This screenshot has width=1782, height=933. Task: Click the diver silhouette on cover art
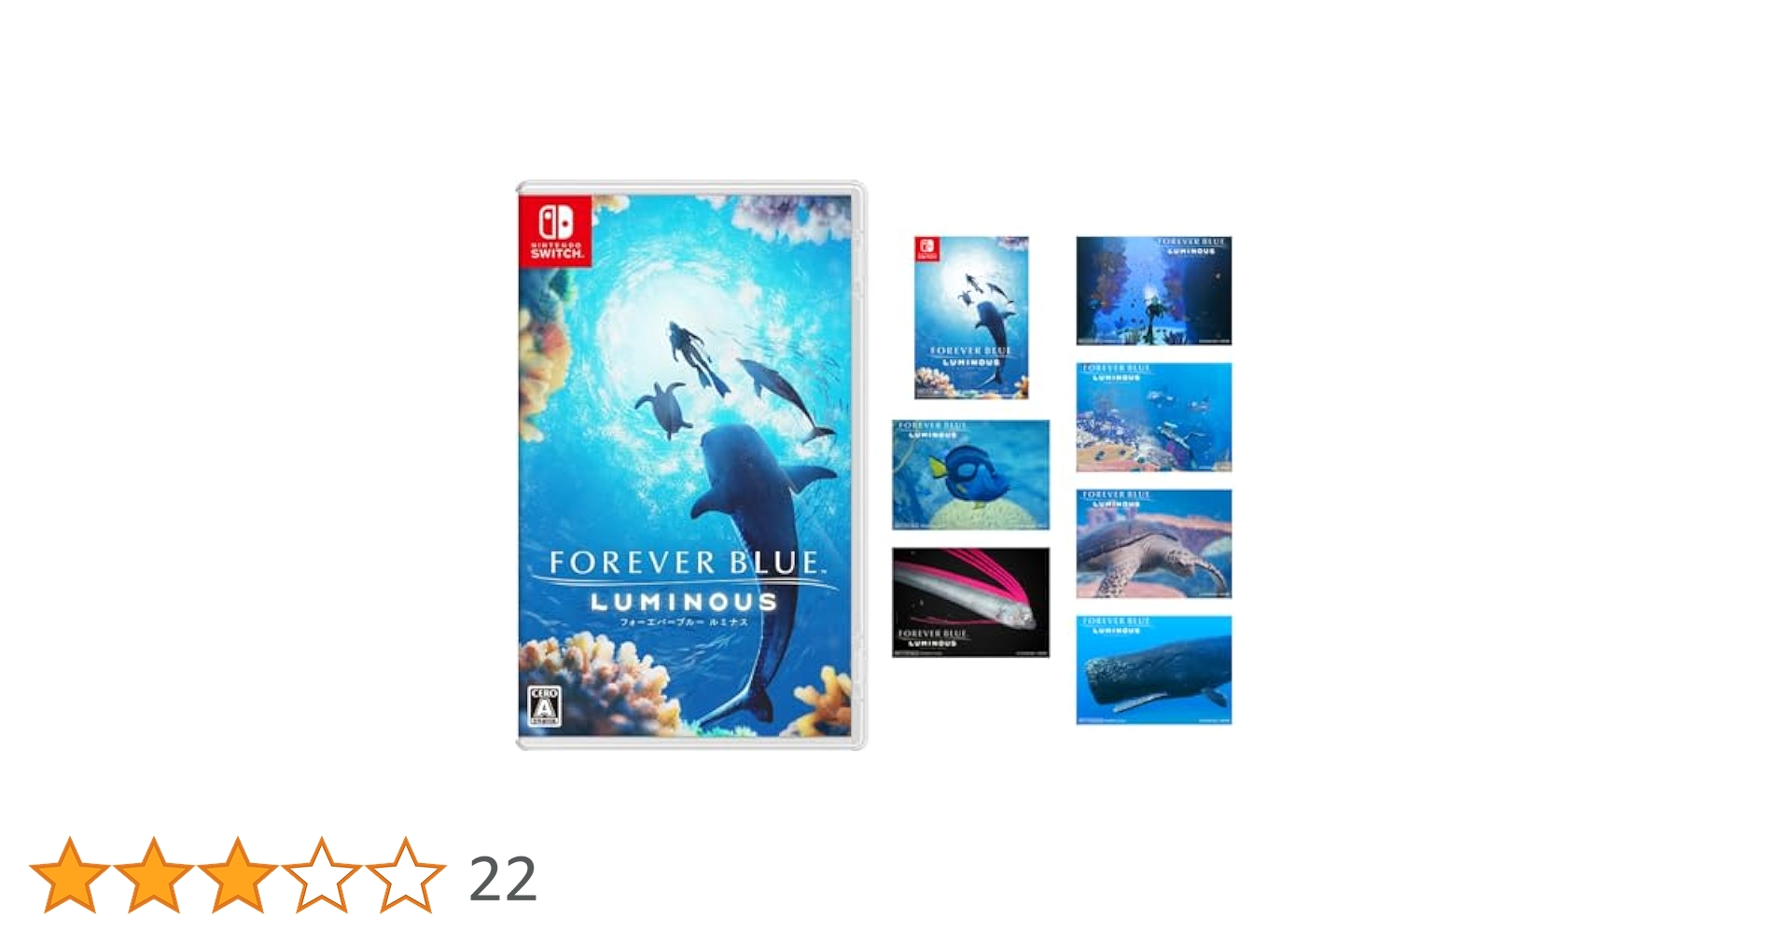[696, 358]
